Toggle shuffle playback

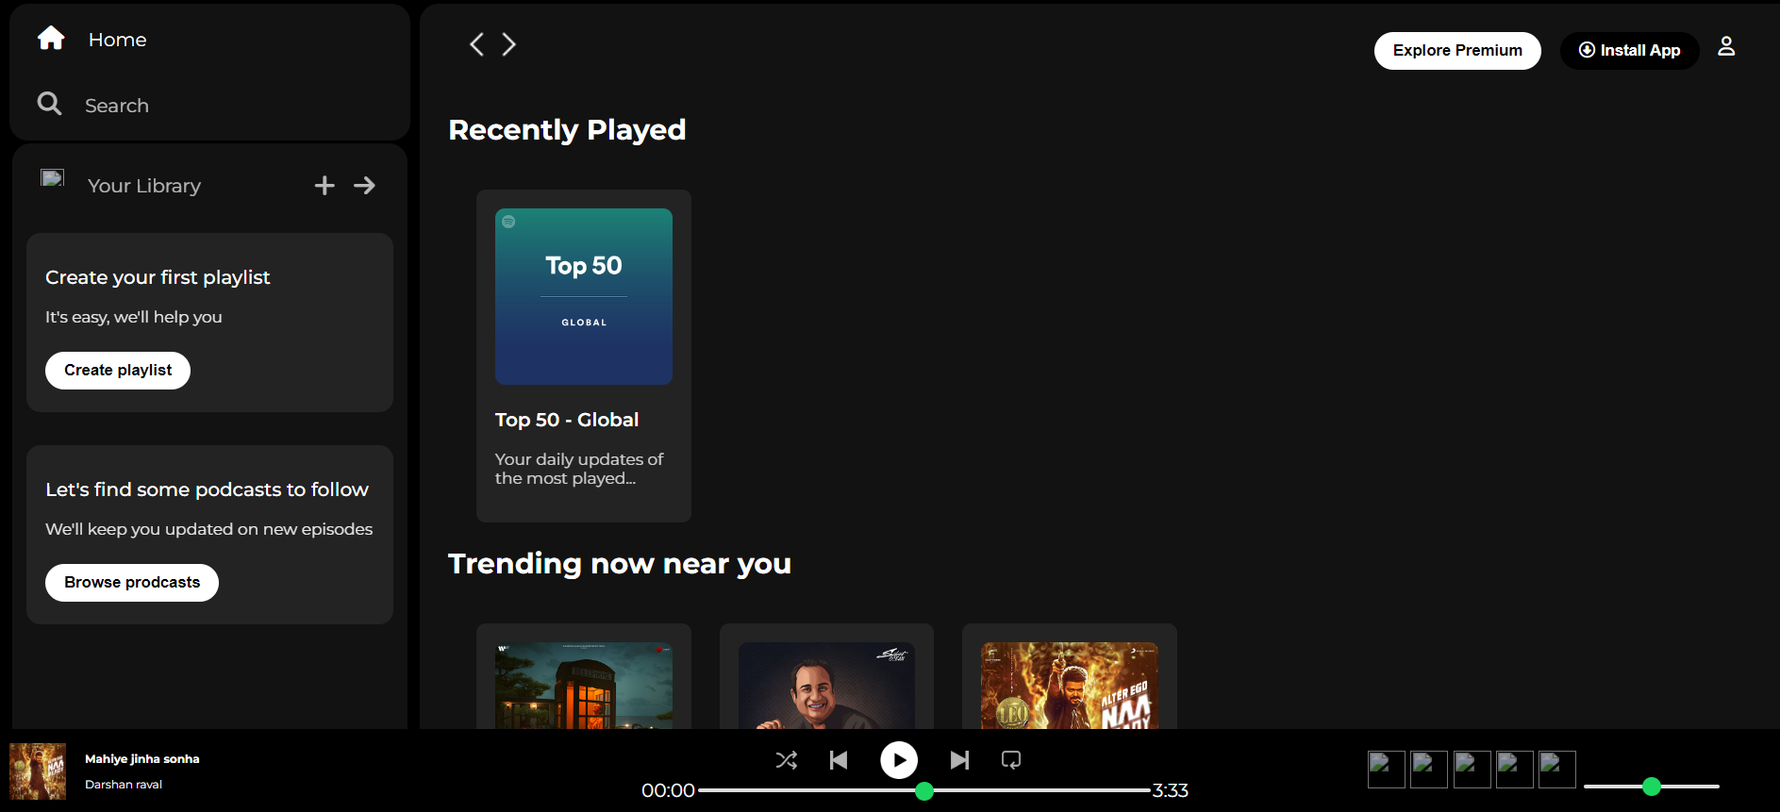[786, 760]
